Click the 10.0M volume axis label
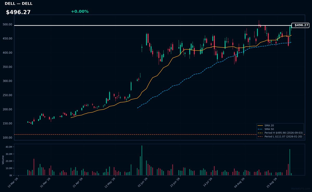Viewport: 312px width, 192px height. pyautogui.click(x=9, y=168)
